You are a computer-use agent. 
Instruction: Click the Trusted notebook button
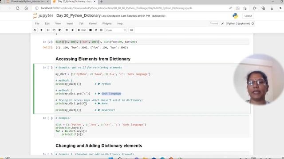pos(214,23)
